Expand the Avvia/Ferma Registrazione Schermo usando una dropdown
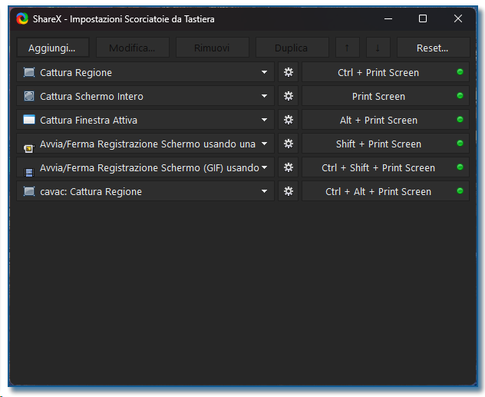Screen dimensions: 485x397 [x=264, y=144]
